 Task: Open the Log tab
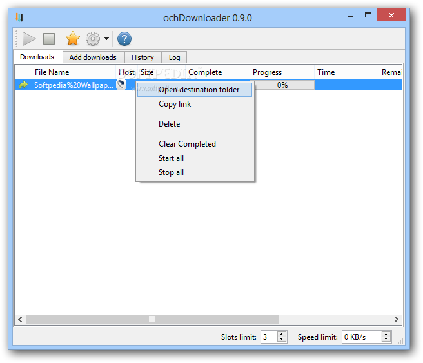(x=174, y=57)
